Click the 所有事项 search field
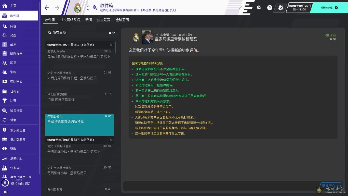Image resolution: width=348 pixels, height=196 pixels. click(76, 33)
